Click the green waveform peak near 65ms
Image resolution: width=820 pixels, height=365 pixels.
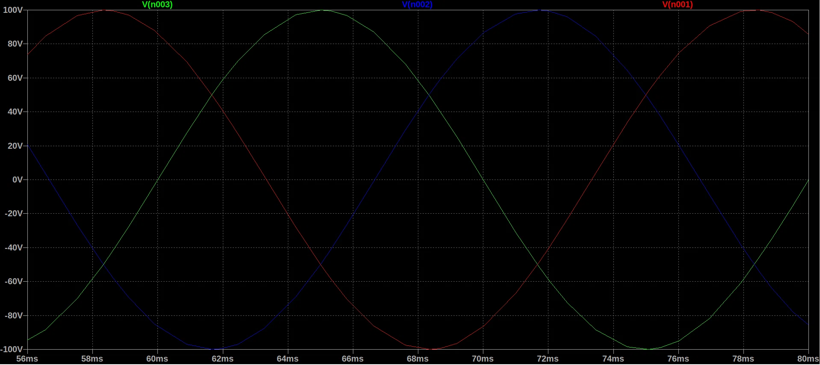click(323, 10)
